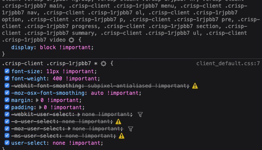Toggle the -webkit-font-smoothing checkbox

[7, 86]
